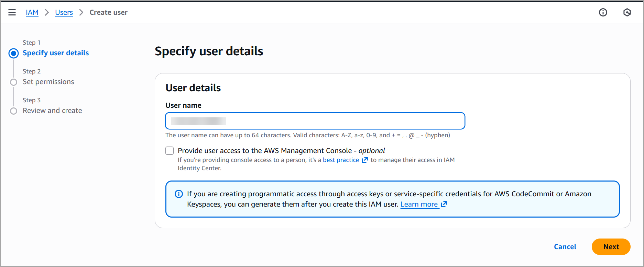
Task: Select the 'Specify user details' step
Action: (55, 53)
